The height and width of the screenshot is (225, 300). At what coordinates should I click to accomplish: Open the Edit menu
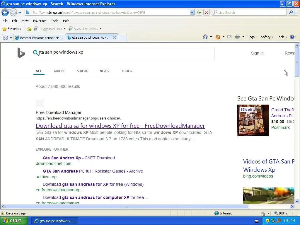pyautogui.click(x=15, y=21)
